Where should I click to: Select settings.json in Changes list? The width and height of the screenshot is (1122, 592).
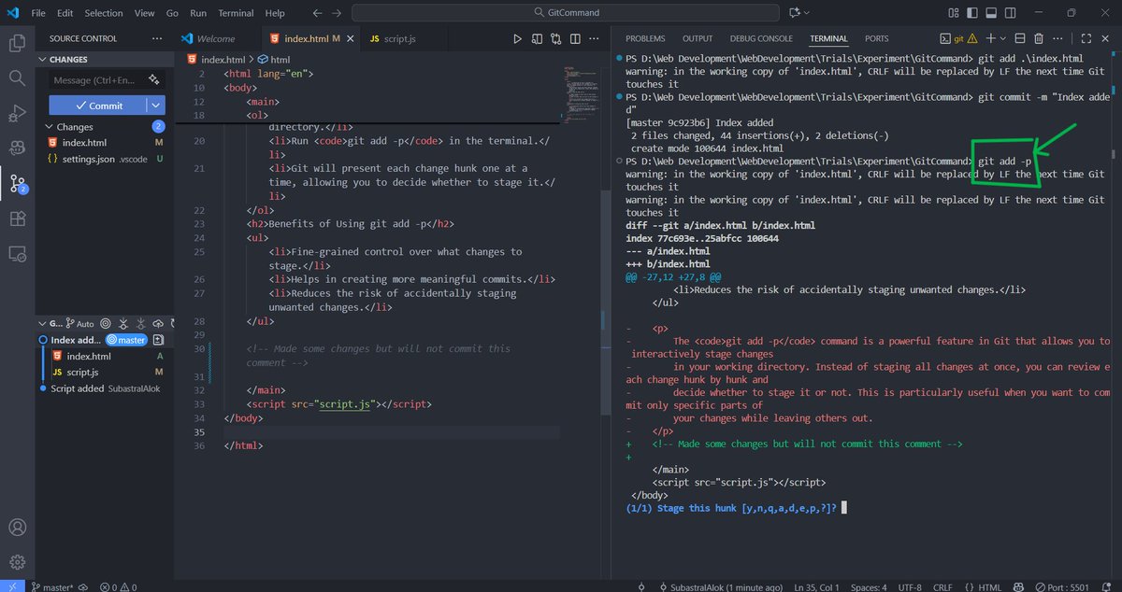tap(105, 159)
